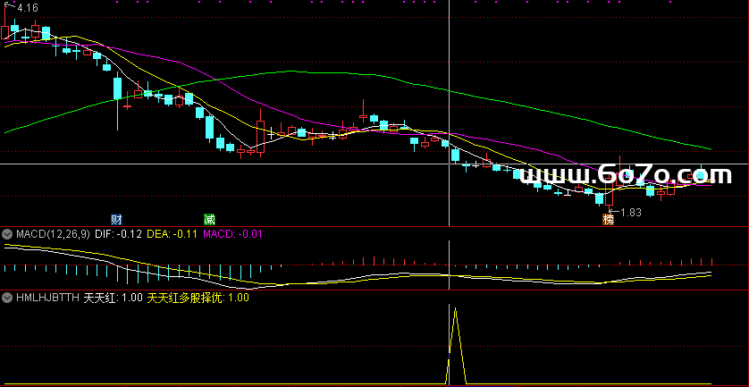Click the magenta MACD: -0.01 label
The image size is (749, 387).
click(x=232, y=235)
